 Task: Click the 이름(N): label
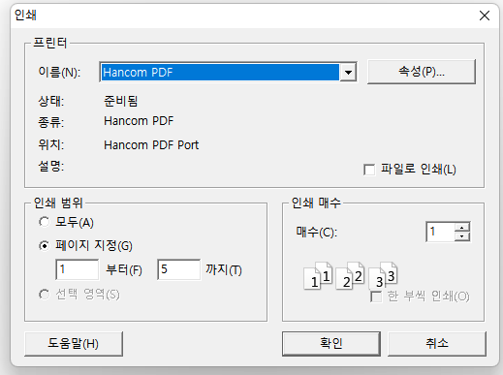pyautogui.click(x=59, y=72)
